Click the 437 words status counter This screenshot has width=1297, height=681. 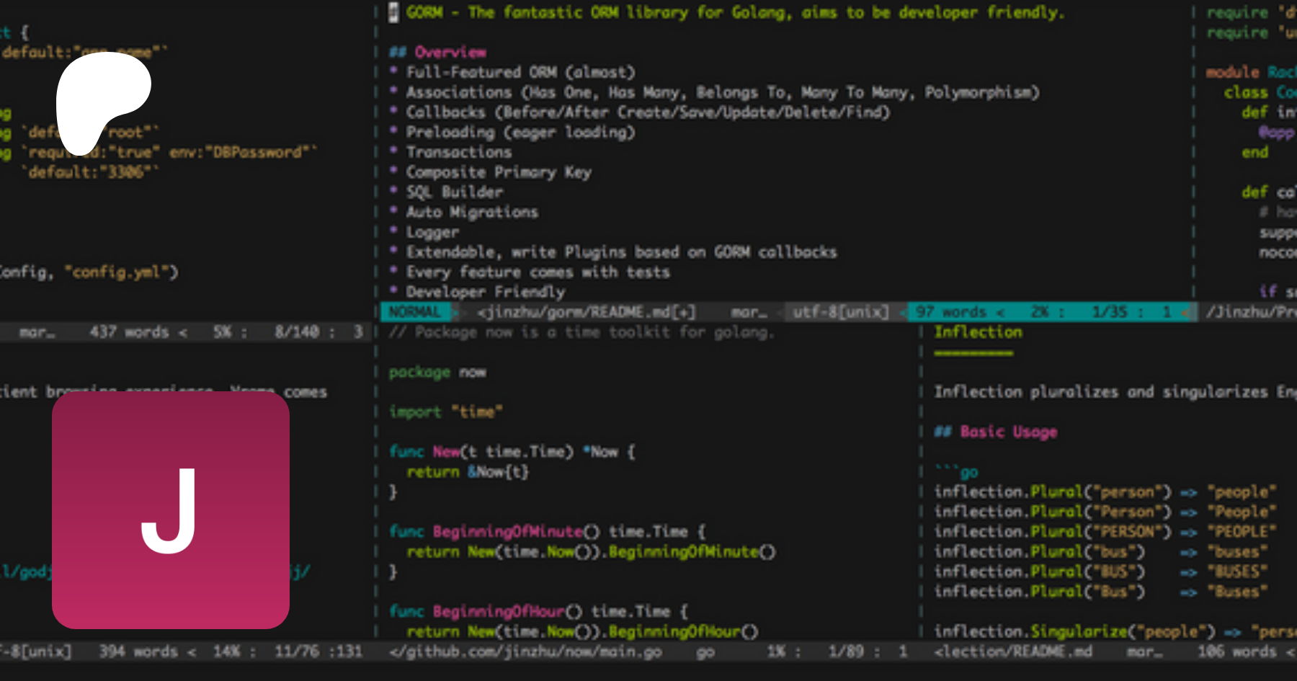tap(129, 332)
